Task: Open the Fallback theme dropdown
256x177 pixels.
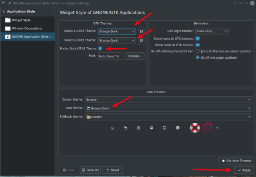Action: coord(168,117)
